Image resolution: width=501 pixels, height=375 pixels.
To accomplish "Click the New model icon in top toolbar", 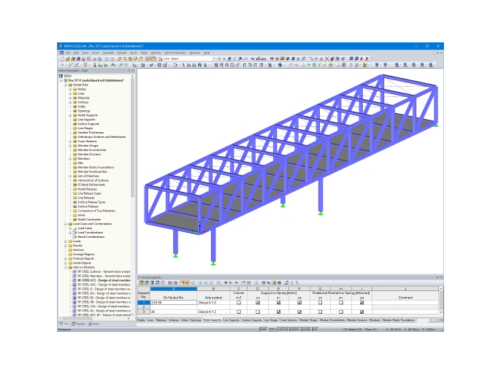I will click(x=62, y=58).
